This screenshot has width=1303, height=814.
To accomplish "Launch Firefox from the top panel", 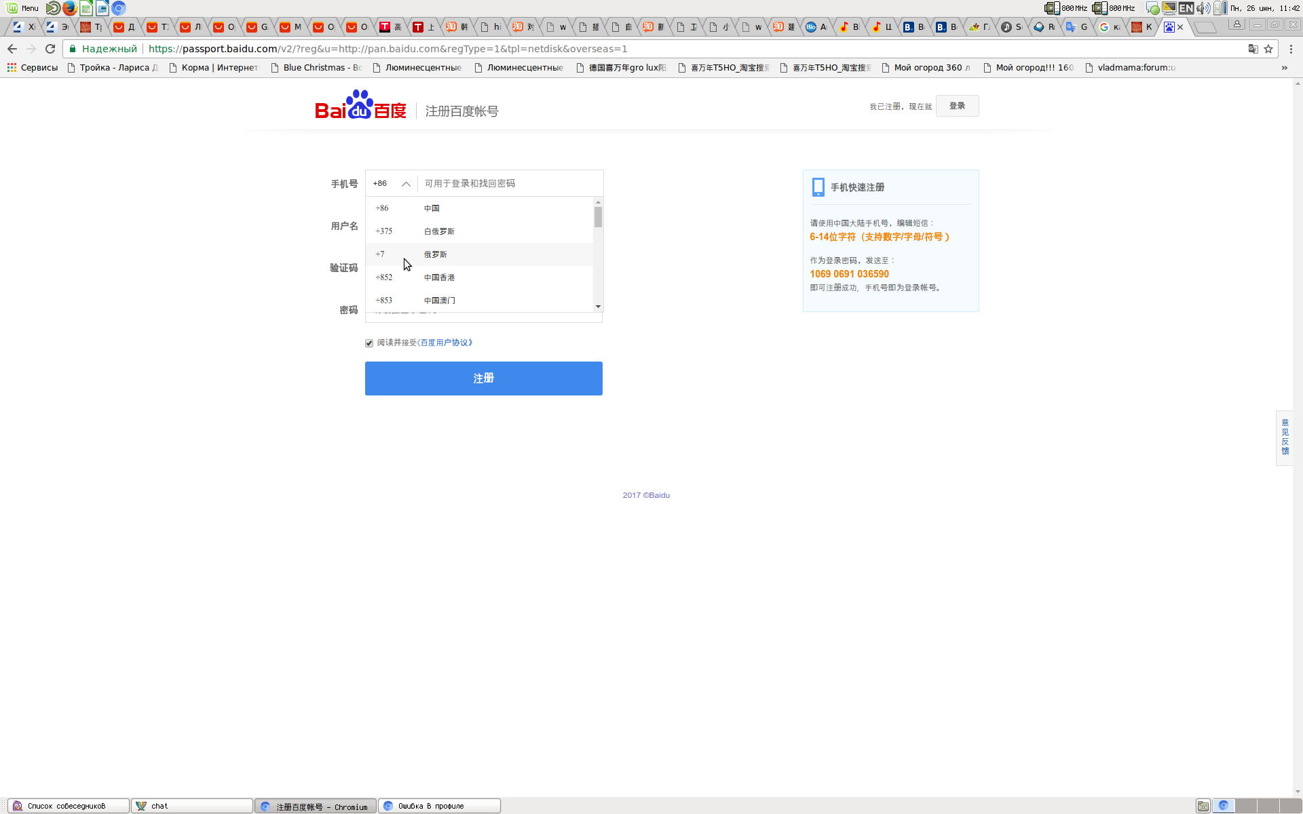I will tap(69, 8).
